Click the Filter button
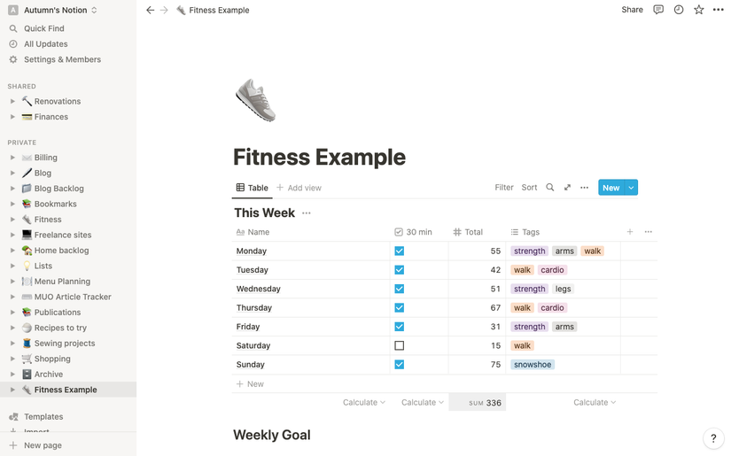 point(504,188)
